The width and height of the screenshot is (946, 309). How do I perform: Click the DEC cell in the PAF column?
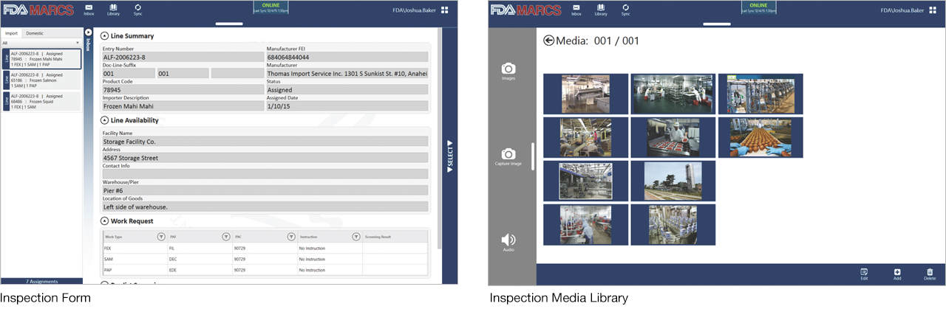(200, 260)
